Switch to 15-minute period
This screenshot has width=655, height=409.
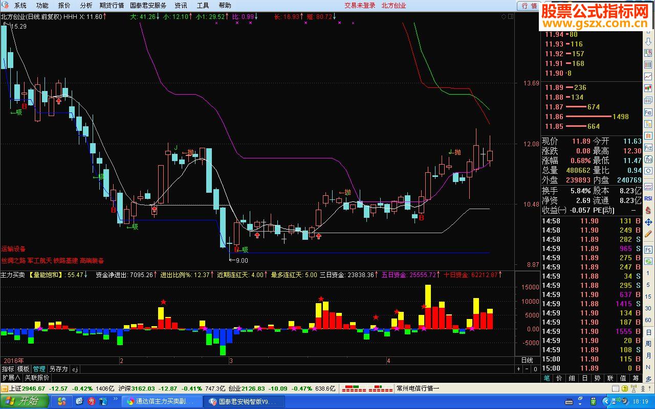pyautogui.click(x=648, y=297)
